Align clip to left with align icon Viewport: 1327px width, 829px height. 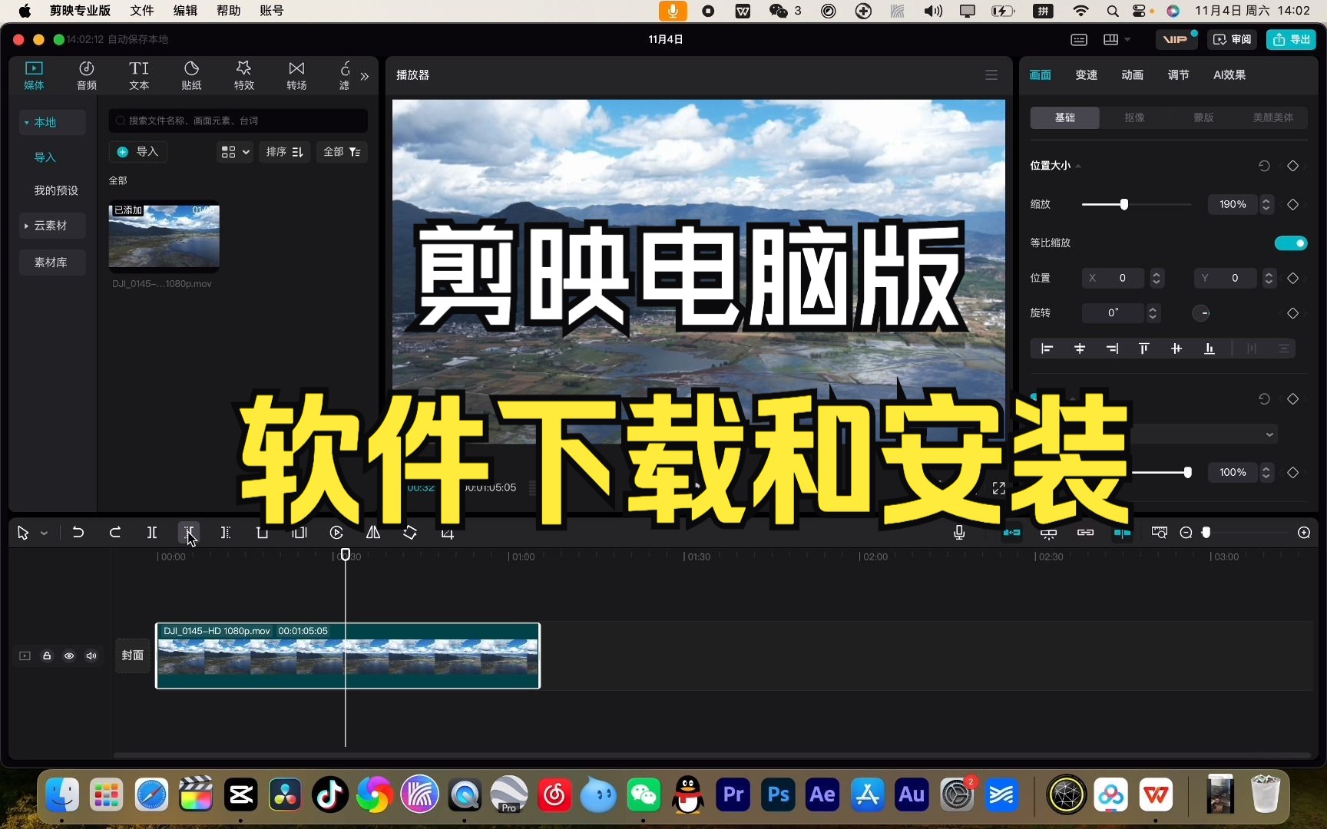click(1047, 348)
